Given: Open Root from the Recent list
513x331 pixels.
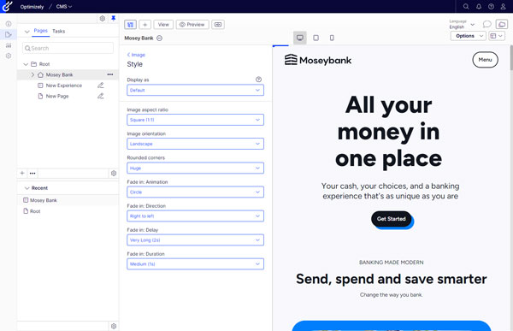Looking at the screenshot, I should (x=35, y=211).
